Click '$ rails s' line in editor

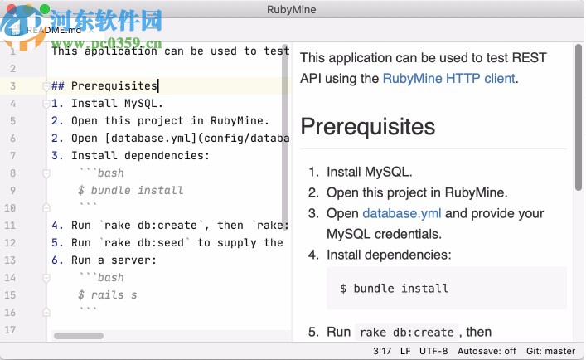pyautogui.click(x=107, y=295)
